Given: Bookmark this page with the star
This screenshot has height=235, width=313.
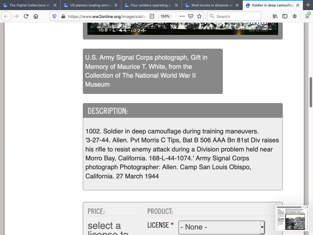Looking at the screenshot, I should (199, 16).
